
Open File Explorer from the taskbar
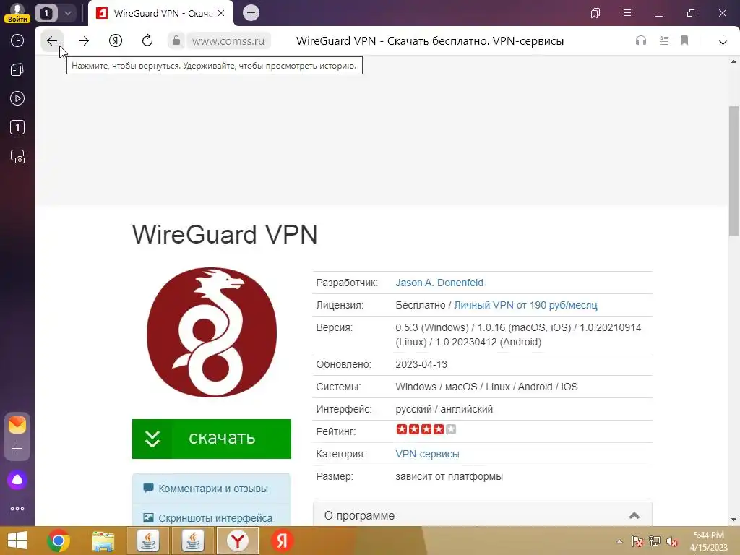[103, 541]
